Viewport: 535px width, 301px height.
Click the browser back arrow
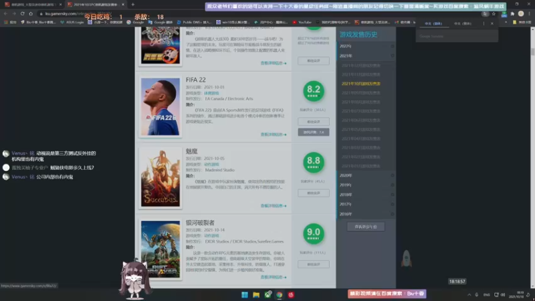click(x=6, y=13)
